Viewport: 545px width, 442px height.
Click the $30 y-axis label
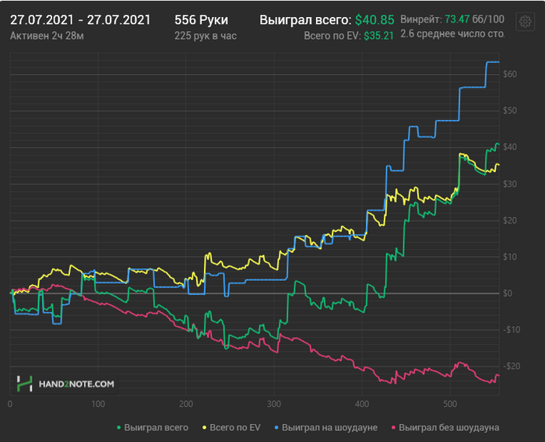(x=510, y=184)
